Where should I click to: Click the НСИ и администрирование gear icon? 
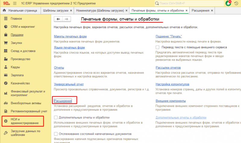click(5, 121)
